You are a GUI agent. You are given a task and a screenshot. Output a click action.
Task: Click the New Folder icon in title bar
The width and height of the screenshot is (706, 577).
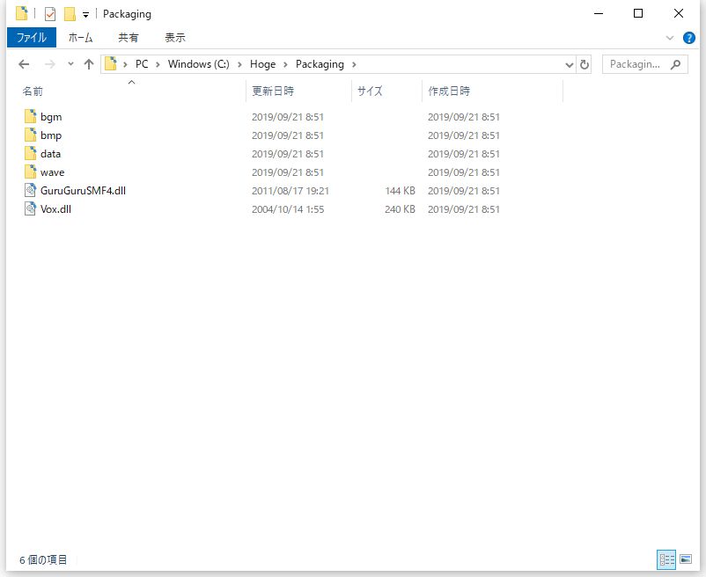pyautogui.click(x=70, y=14)
